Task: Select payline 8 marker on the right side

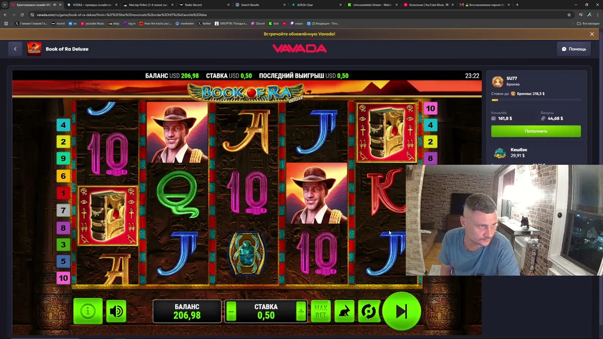Action: (x=430, y=159)
